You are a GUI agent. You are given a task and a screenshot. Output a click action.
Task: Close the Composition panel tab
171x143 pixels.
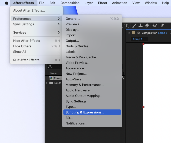click(129, 33)
